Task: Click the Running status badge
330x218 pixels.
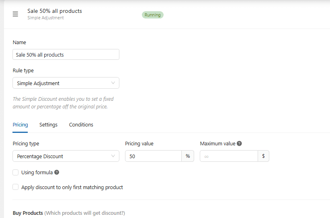Action: (x=152, y=15)
